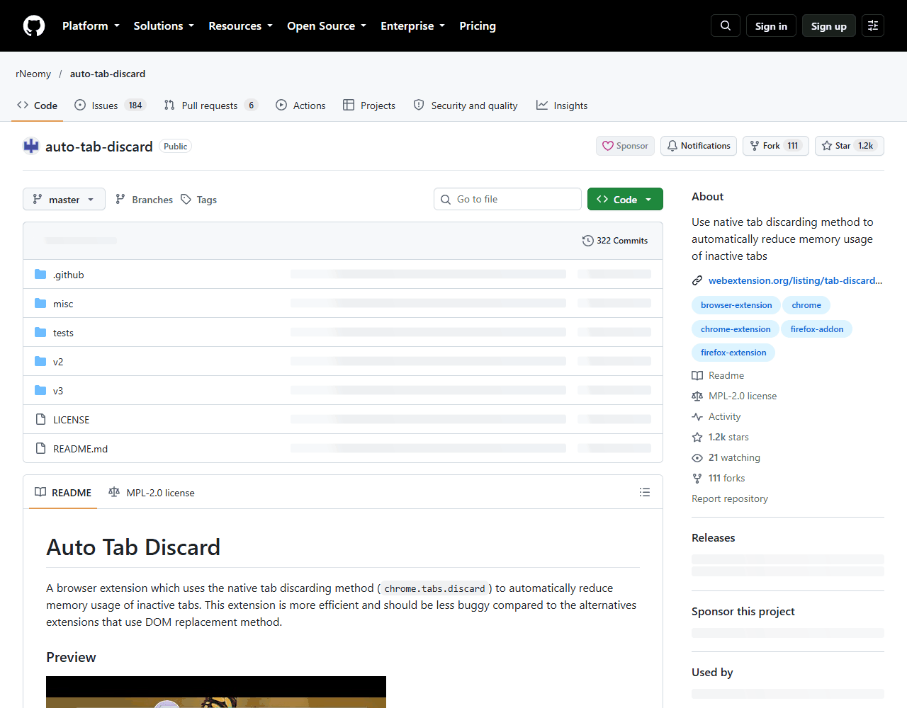This screenshot has height=708, width=907.
Task: Click the browser-extension topic tag
Action: coord(736,305)
